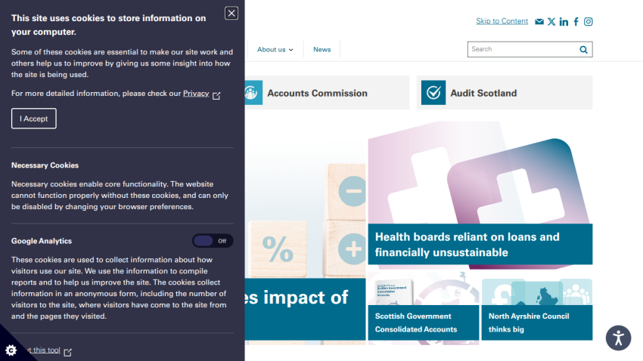Expand the About us menu
Viewport: 643px width, 361px height.
tap(275, 50)
